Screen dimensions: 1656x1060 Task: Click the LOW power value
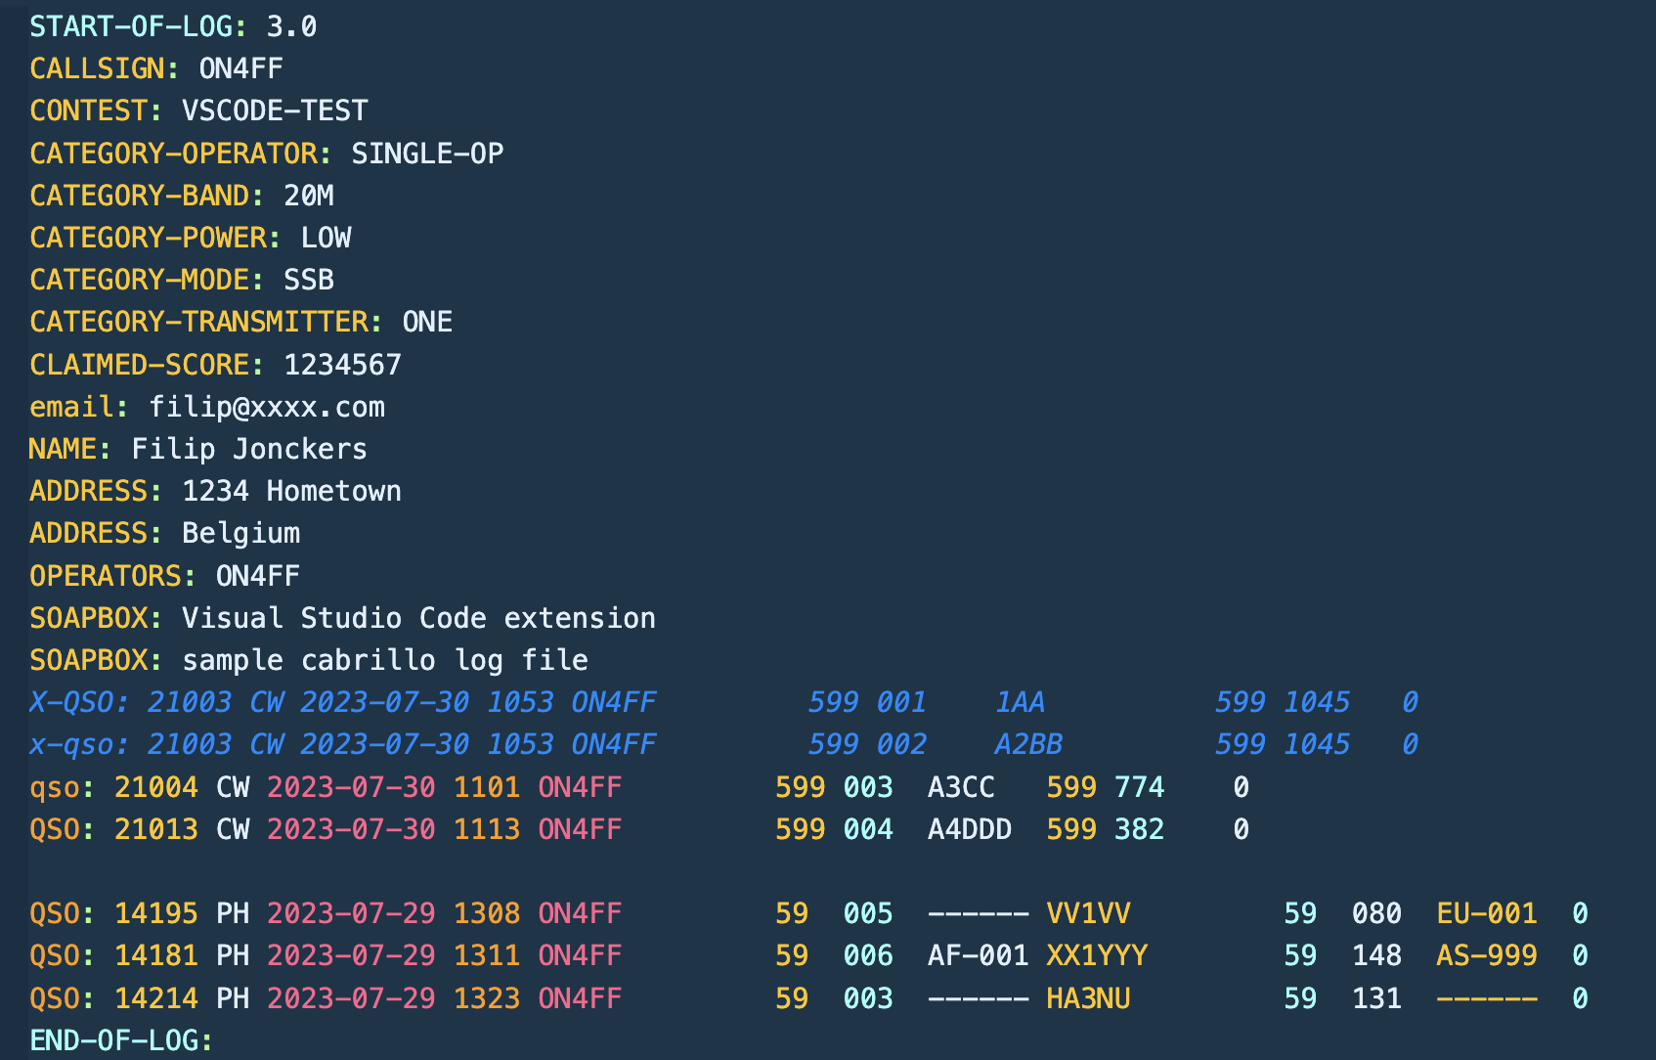coord(326,238)
